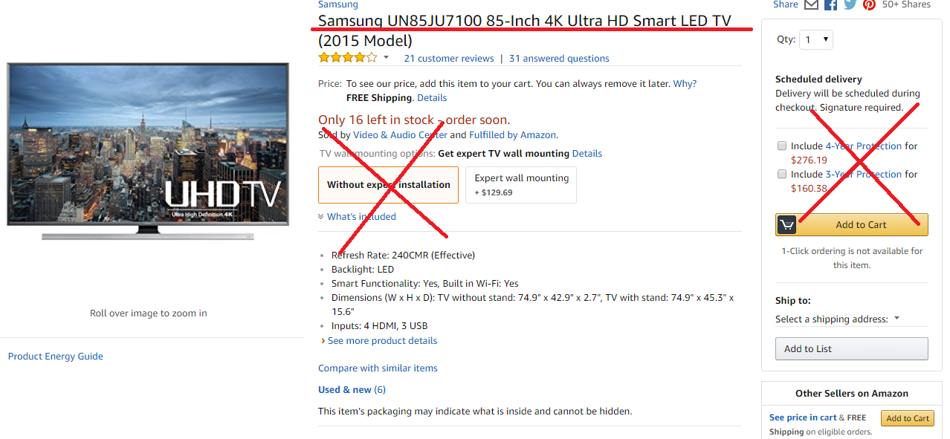Image resolution: width=950 pixels, height=439 pixels.
Task: Open the star rating breakdown arrow
Action: (x=386, y=58)
